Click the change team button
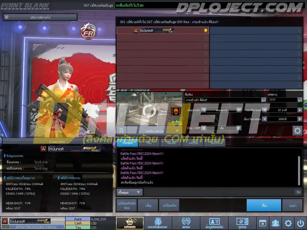This screenshot has width=307, height=230. click(x=169, y=205)
